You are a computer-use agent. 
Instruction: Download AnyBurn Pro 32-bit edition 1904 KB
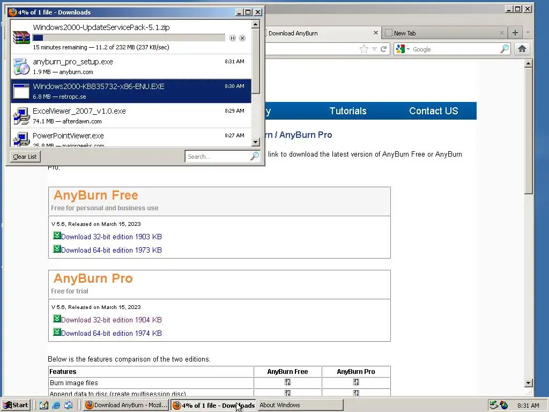pyautogui.click(x=112, y=320)
